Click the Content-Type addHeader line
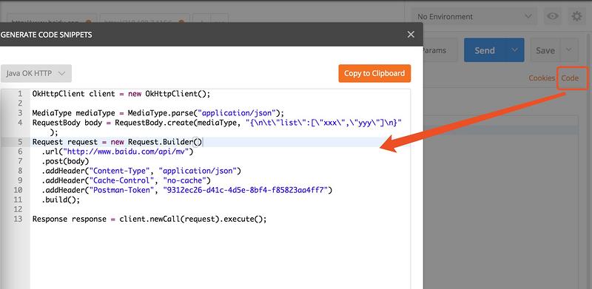This screenshot has height=289, width=592. tap(141, 171)
